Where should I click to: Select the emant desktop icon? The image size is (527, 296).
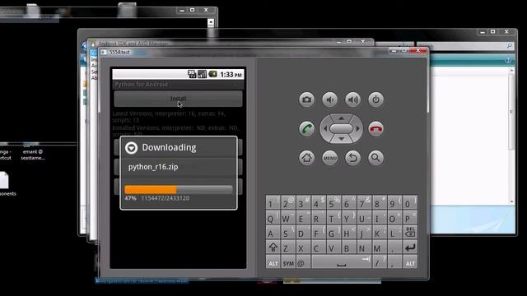click(x=32, y=150)
